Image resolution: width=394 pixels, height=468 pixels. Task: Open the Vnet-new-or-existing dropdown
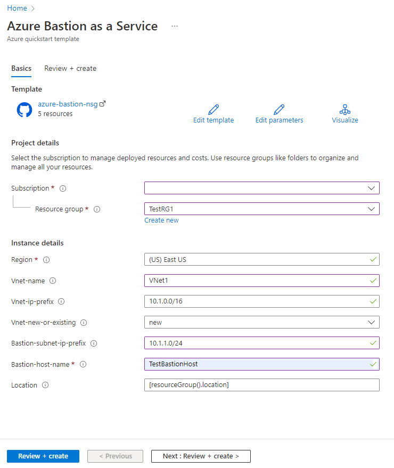(x=262, y=322)
